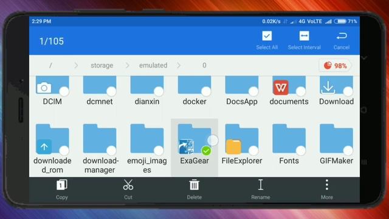Open the downloaded_rom folder

52,139
